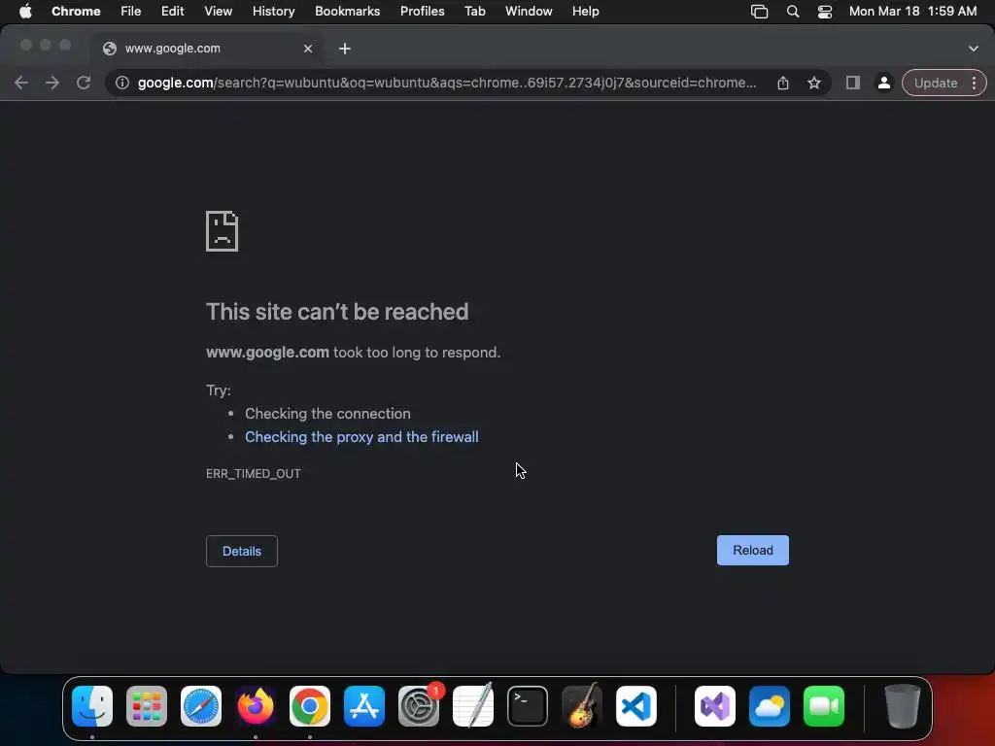This screenshot has width=995, height=746.
Task: Open the View menu
Action: pyautogui.click(x=218, y=12)
